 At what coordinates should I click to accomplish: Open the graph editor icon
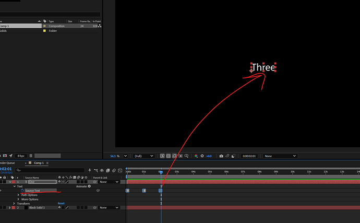120,170
